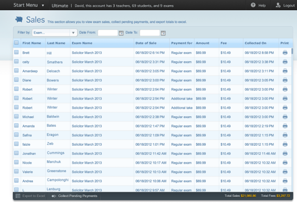Click into the Date From input field
The image size is (297, 205).
click(107, 33)
